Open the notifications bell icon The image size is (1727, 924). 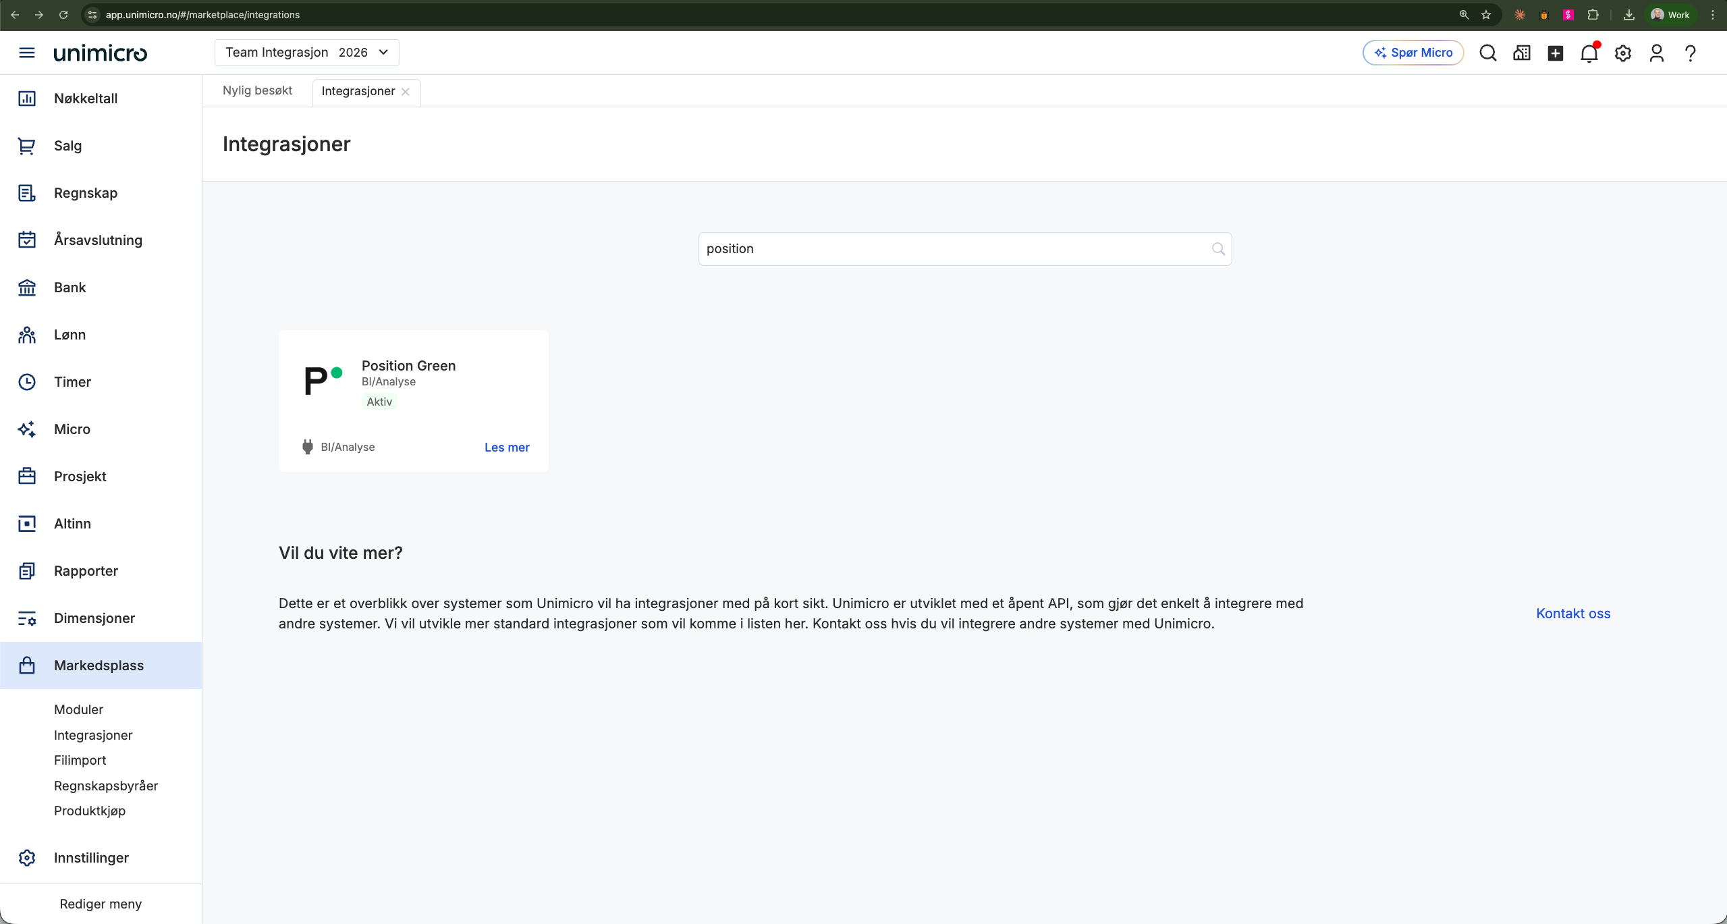1589,53
